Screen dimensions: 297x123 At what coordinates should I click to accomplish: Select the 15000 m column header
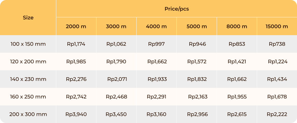(277, 26)
